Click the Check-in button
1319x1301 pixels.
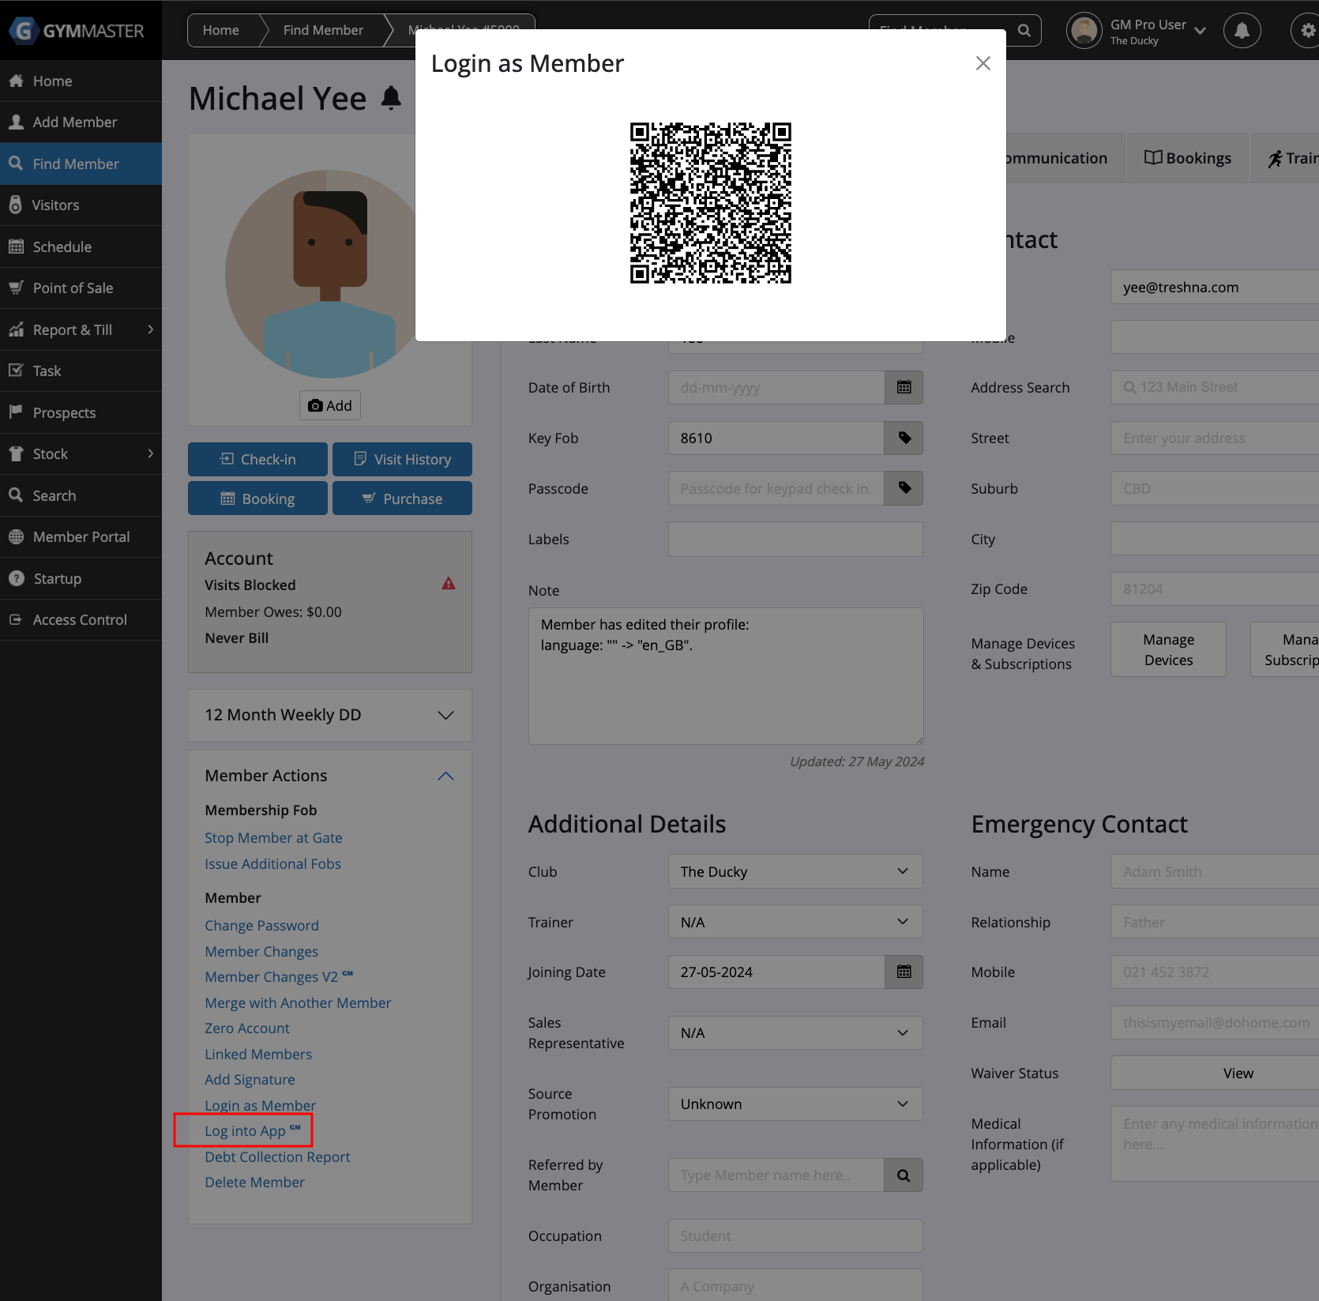[x=257, y=459]
